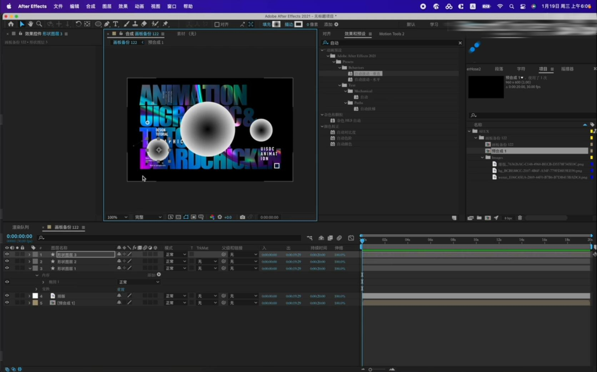
Task: Click the 重置 link under transform
Action: [x=121, y=289]
